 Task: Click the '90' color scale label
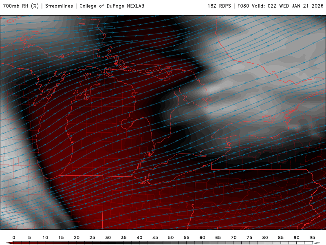[297, 238]
